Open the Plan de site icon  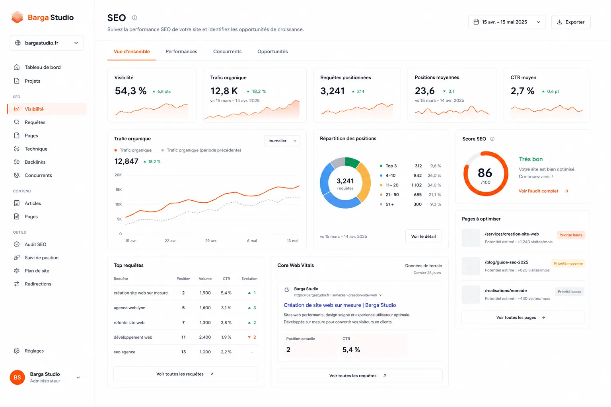click(17, 271)
